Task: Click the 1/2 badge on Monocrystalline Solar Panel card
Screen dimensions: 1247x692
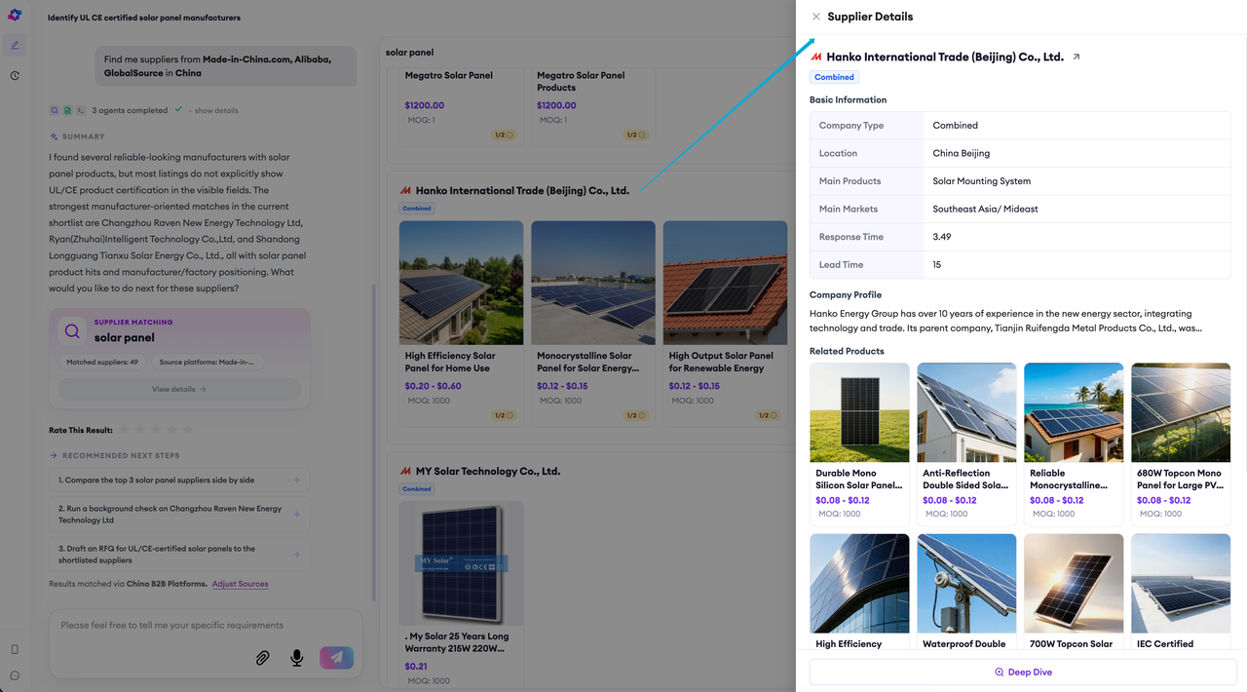Action: click(636, 415)
